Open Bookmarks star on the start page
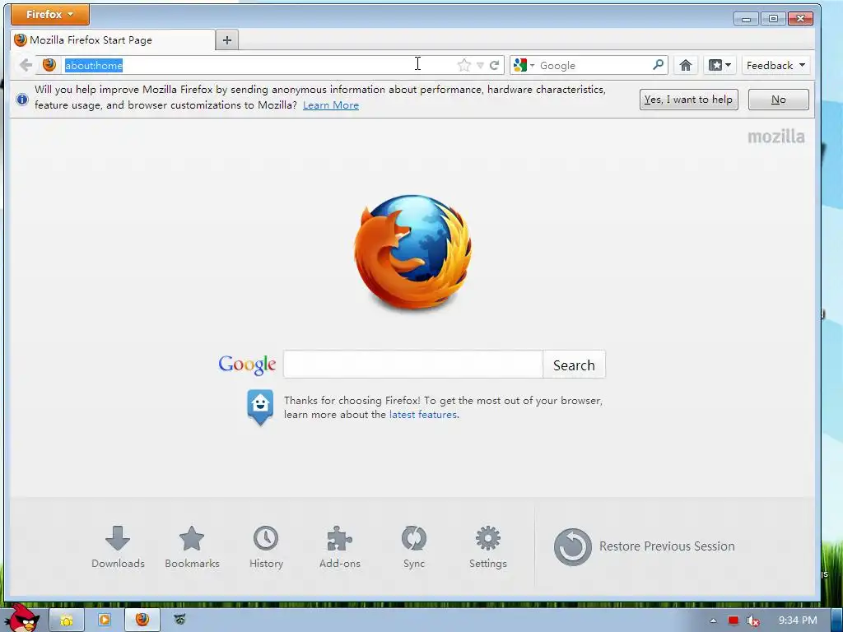The image size is (843, 632). (192, 547)
